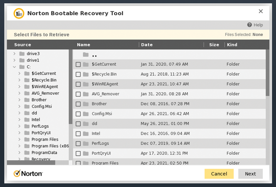Click the PortQryUI row date 'Apr 17, 2020, 12:31 PM'

coord(164,153)
